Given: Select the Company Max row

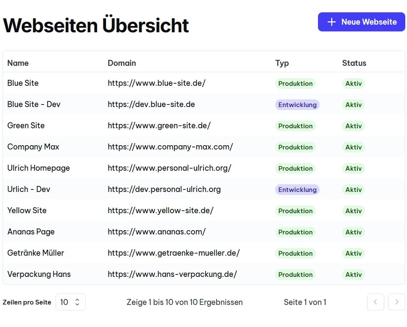Looking at the screenshot, I should 33,147.
